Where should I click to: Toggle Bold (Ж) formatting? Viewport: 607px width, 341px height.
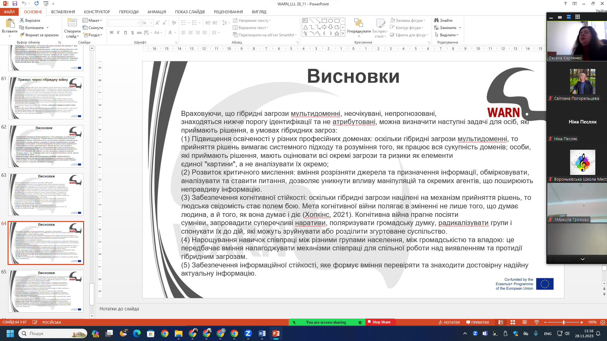pos(111,32)
